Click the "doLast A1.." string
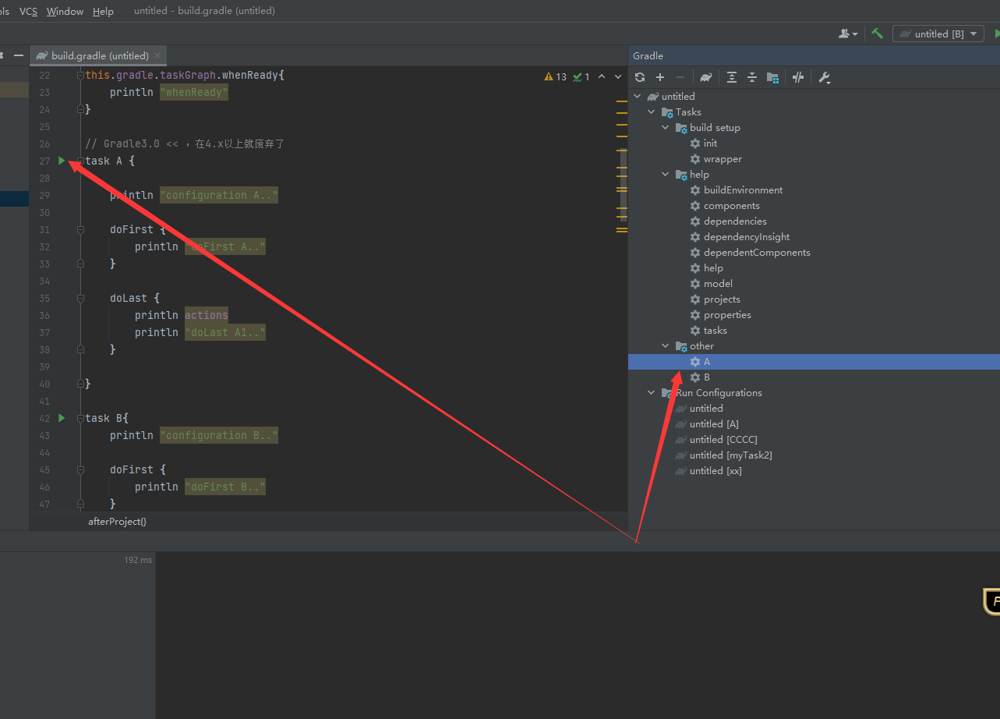Screen dimensions: 1000x719 point(225,332)
